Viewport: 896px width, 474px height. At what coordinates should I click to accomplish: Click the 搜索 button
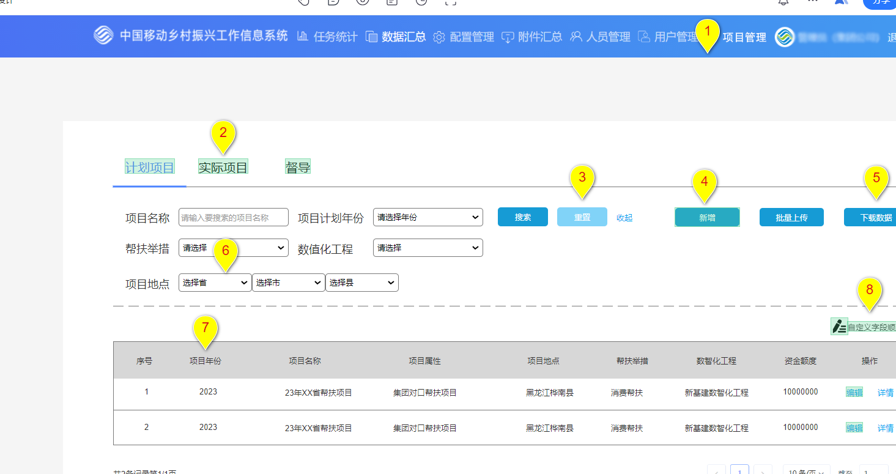(523, 217)
